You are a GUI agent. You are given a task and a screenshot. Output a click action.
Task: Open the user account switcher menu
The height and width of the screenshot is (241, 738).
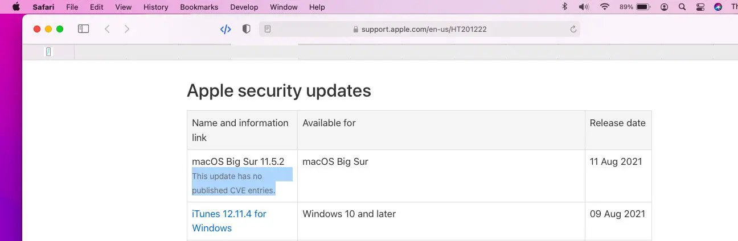point(664,7)
